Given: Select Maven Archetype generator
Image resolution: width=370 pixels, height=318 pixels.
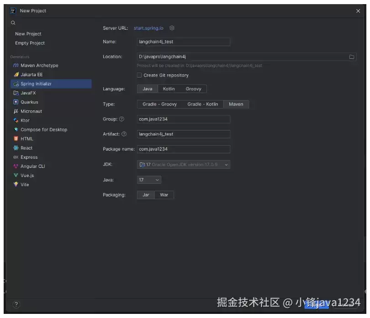Looking at the screenshot, I should tap(51, 65).
